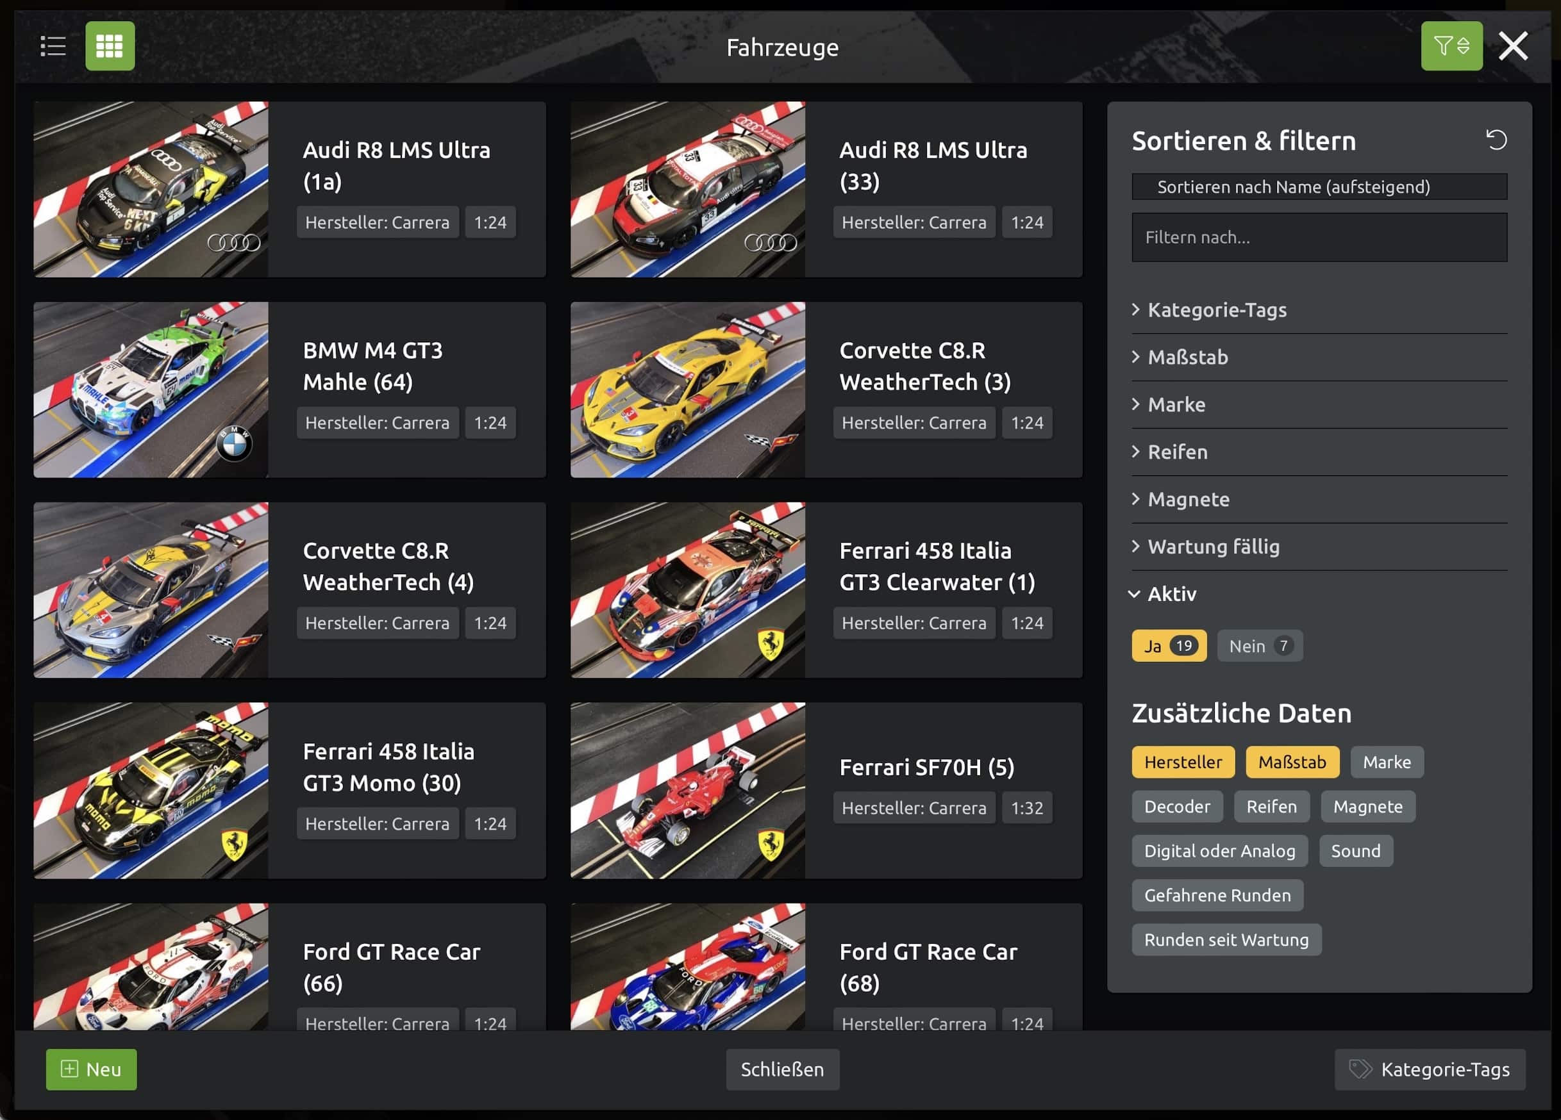
Task: Open the BMW M4 GT3 Mahle (64) thumbnail
Action: (151, 390)
